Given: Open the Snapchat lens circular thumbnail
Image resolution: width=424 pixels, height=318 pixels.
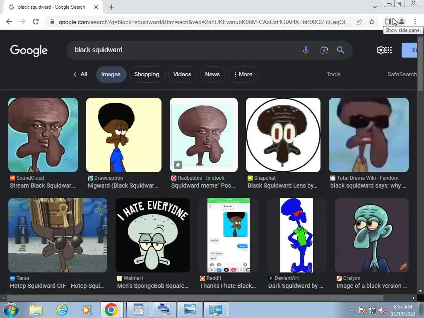Looking at the screenshot, I should (283, 135).
